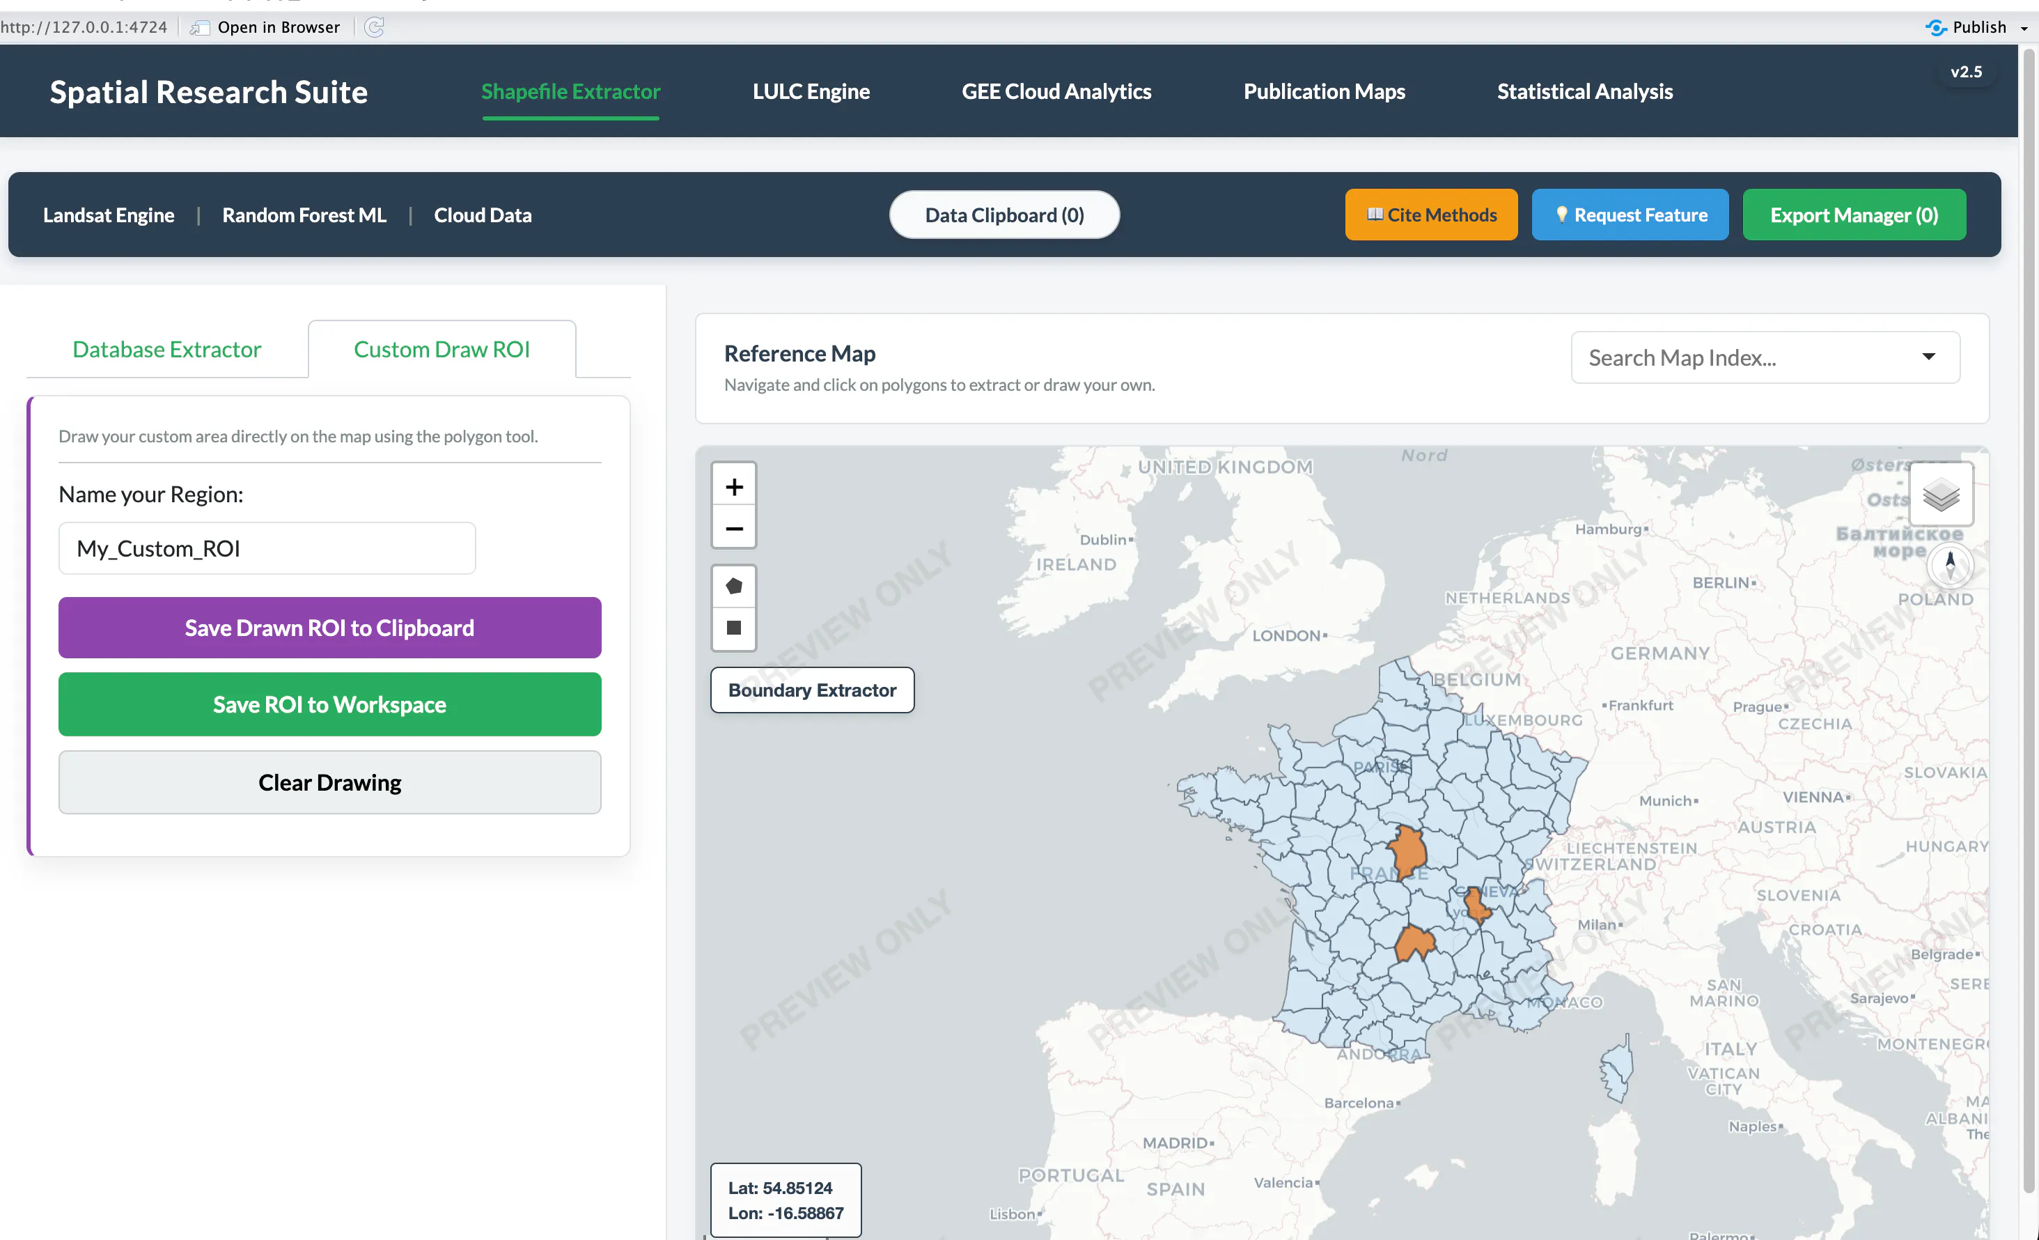The width and height of the screenshot is (2039, 1240).
Task: Open the Data Clipboard (0) button
Action: tap(1005, 215)
